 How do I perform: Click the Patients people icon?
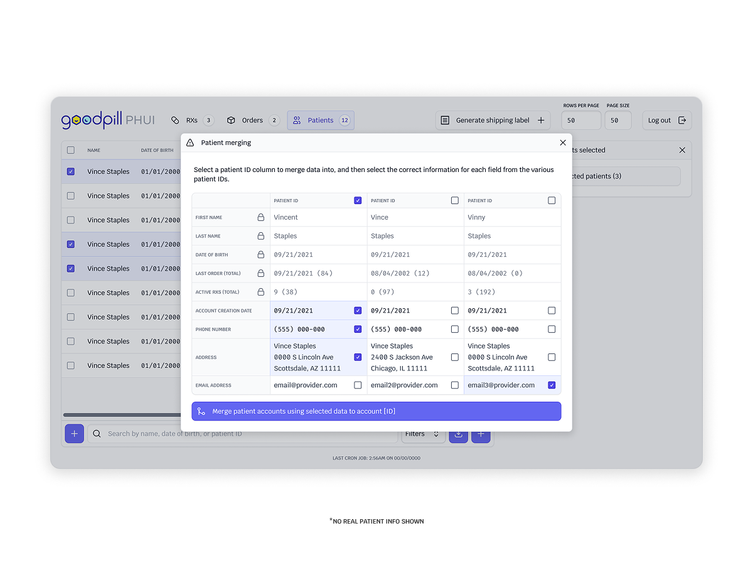click(x=296, y=120)
